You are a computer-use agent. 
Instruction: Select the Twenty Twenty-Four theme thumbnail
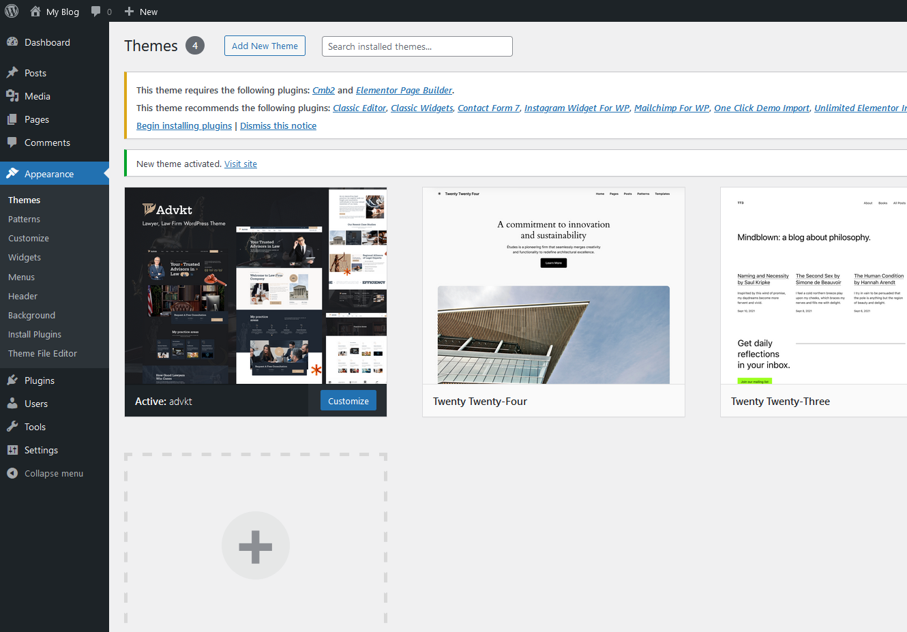point(553,286)
